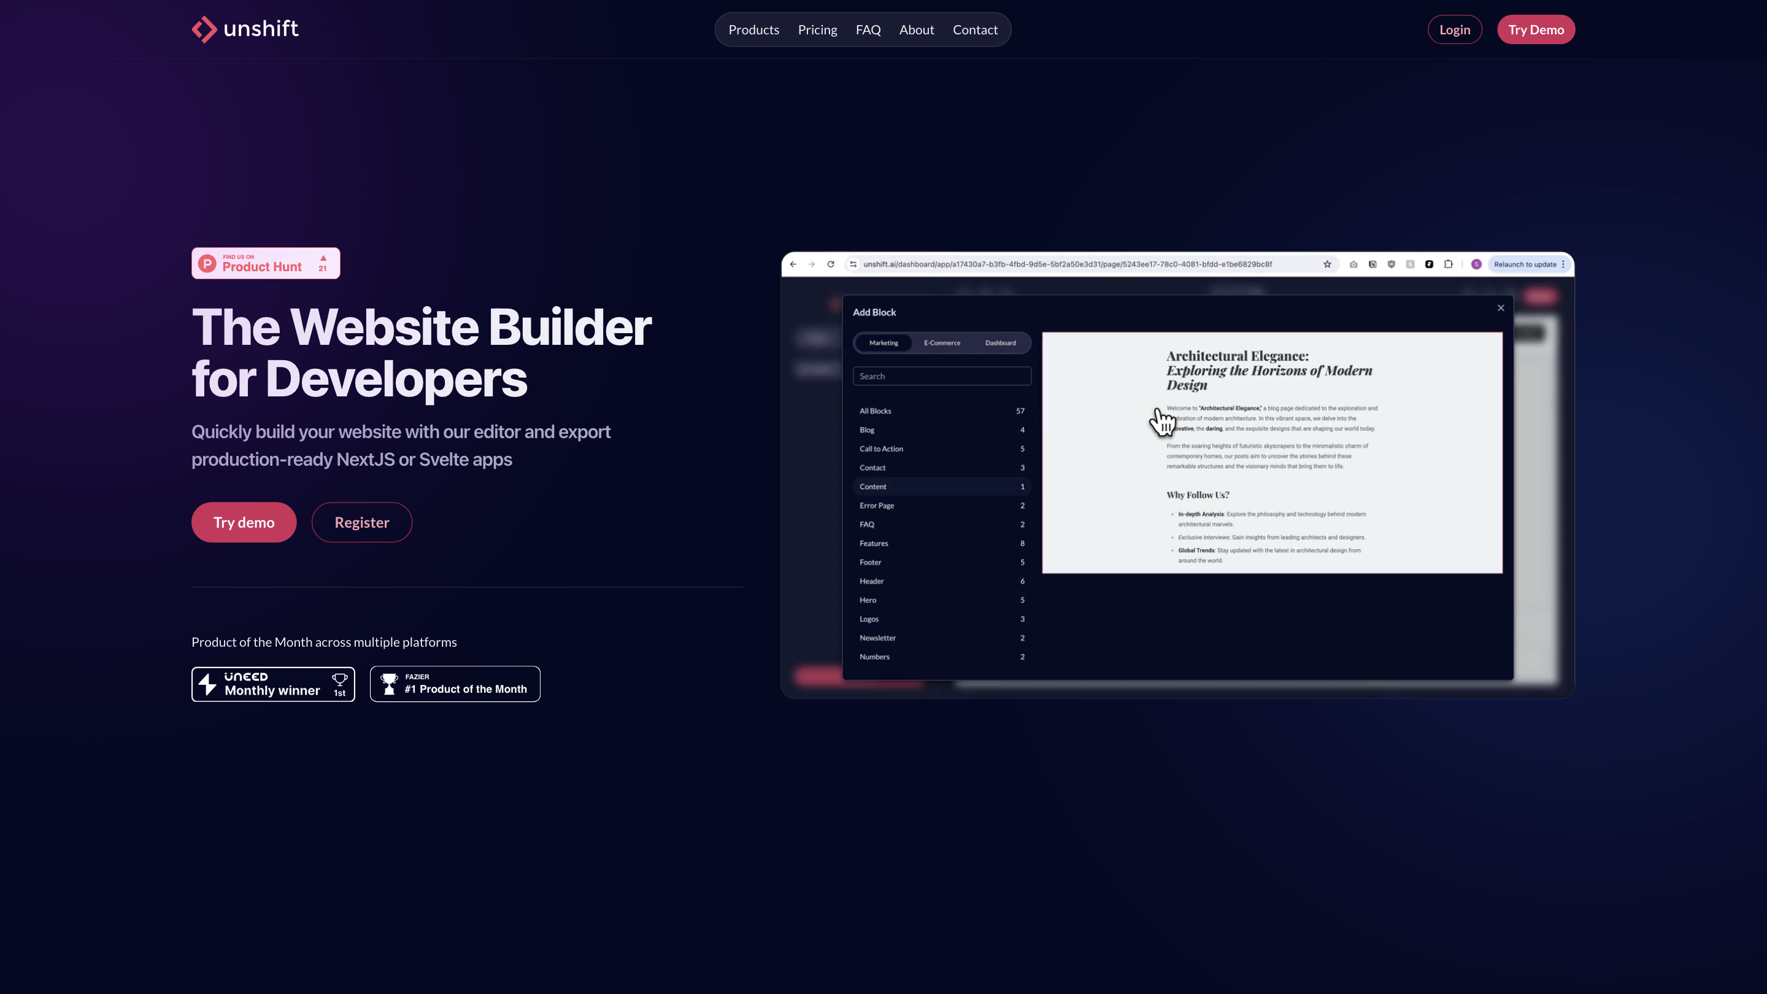Click the Try demo hero button
This screenshot has height=994, width=1767.
[244, 522]
